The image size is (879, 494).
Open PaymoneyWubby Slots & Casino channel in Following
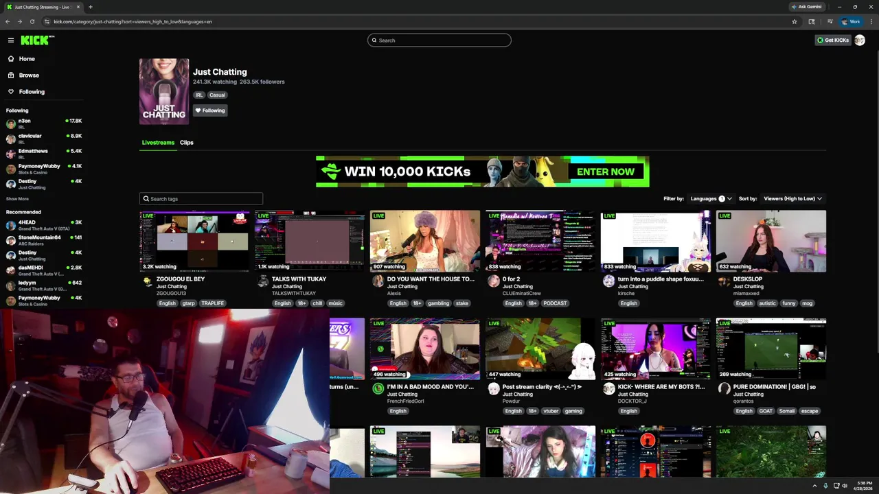coord(44,169)
